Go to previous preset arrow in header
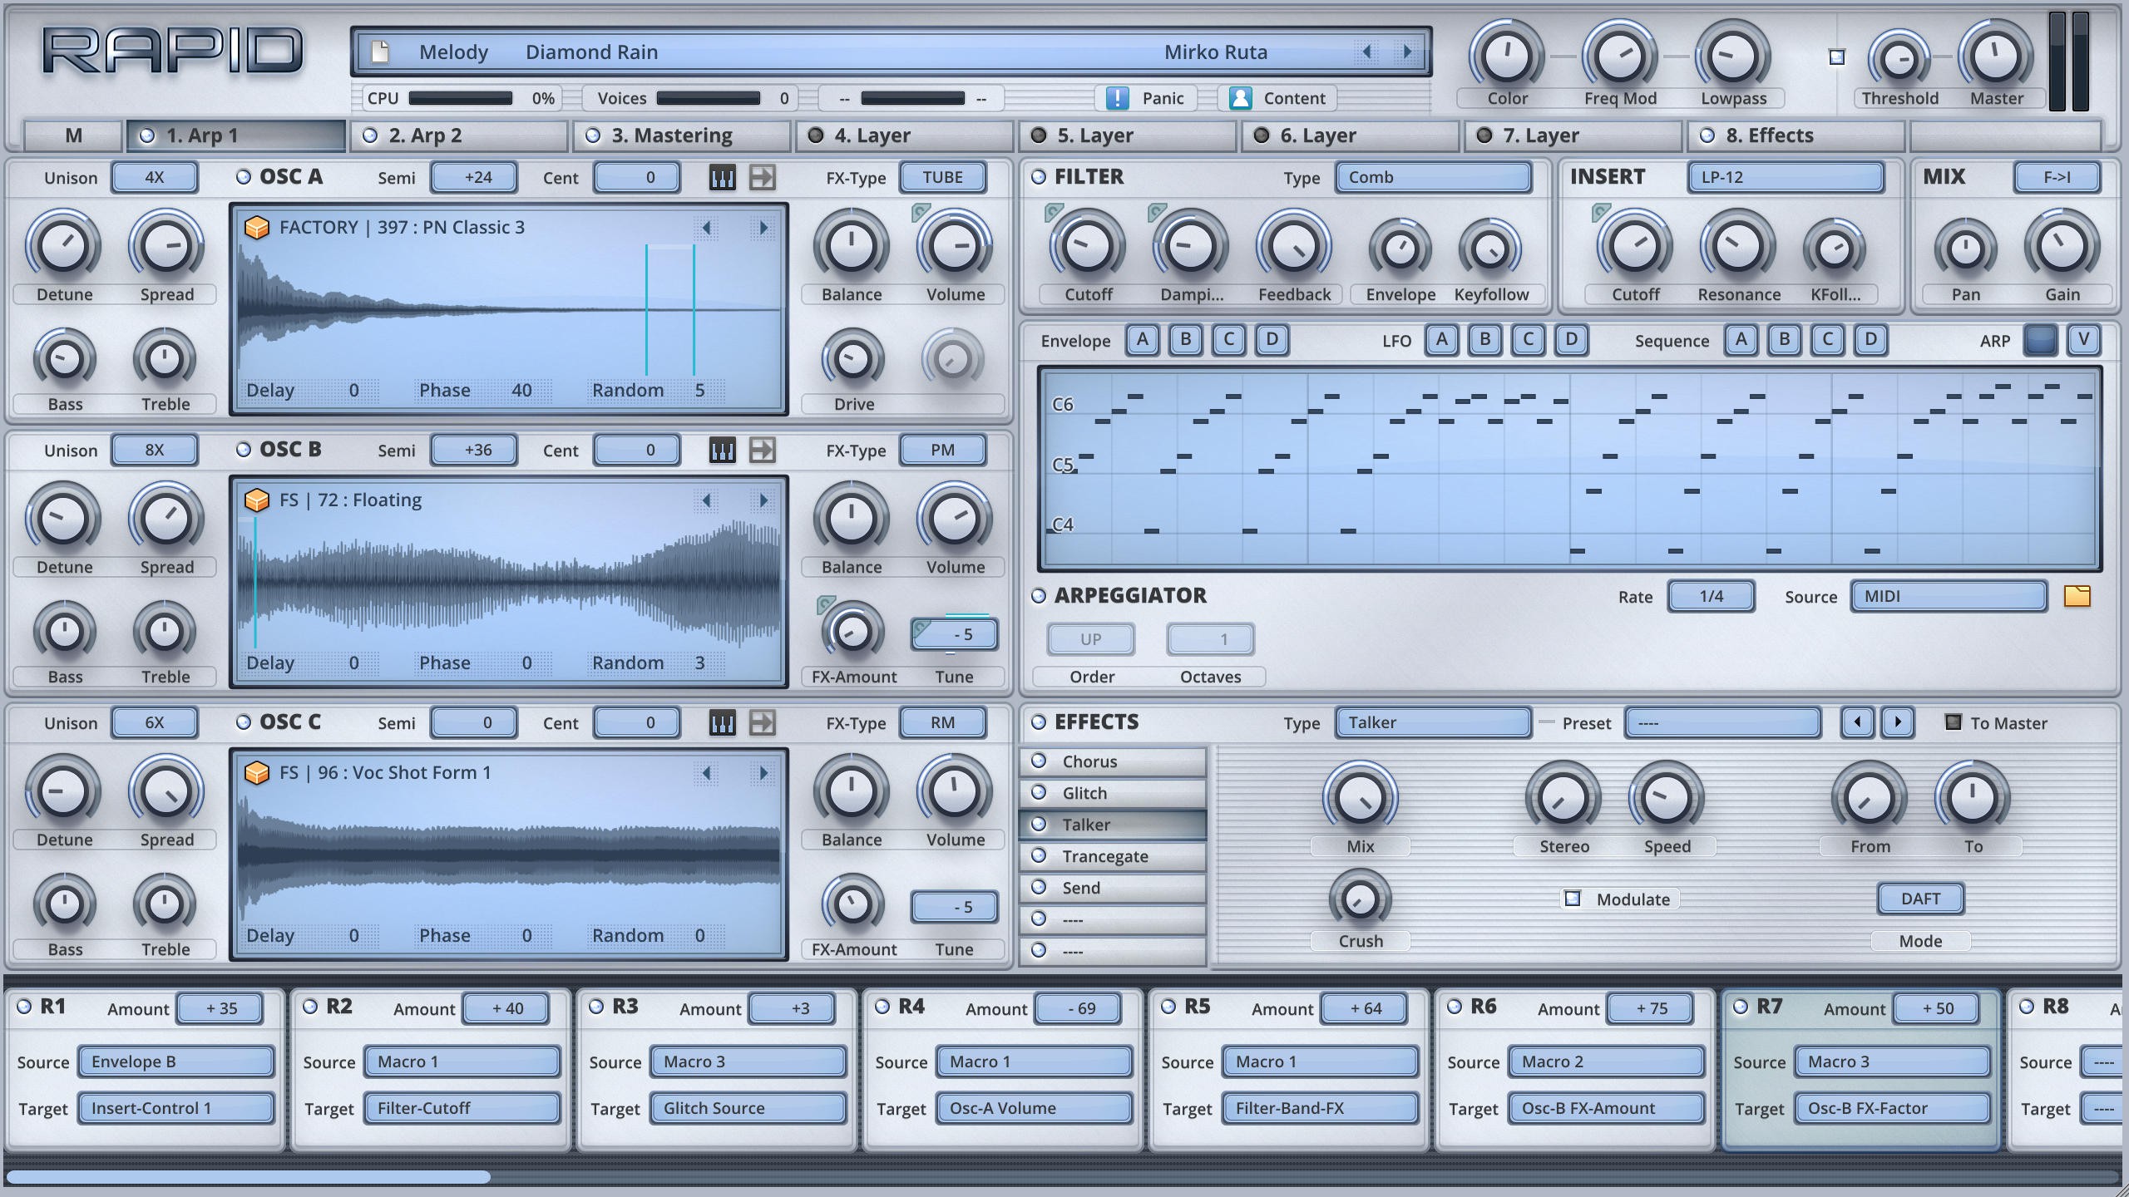Screen dimensions: 2129x1197 [x=1366, y=52]
